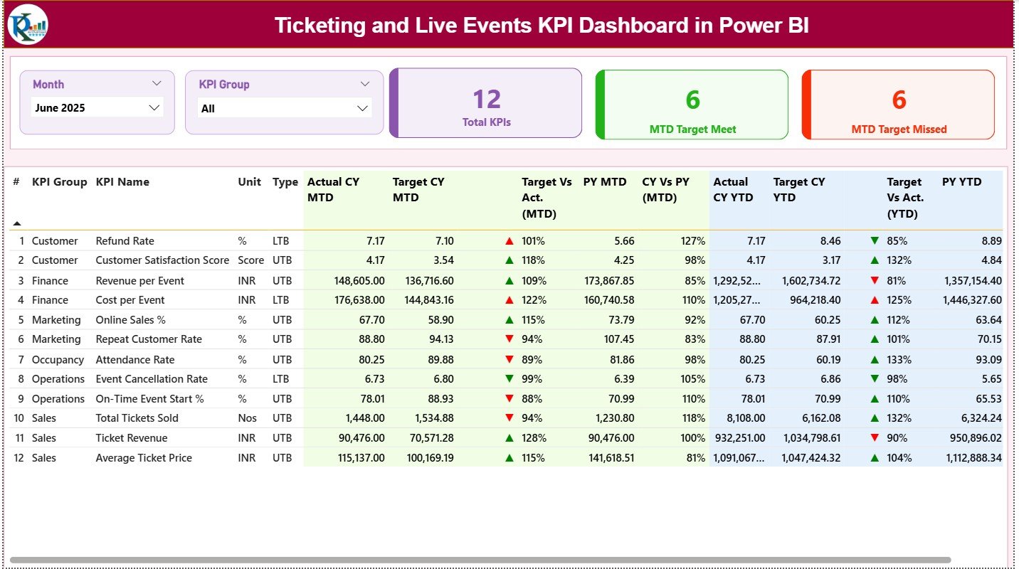Collapse the KPI Group slicer header chevron
Image resolution: width=1019 pixels, height=569 pixels.
365,84
